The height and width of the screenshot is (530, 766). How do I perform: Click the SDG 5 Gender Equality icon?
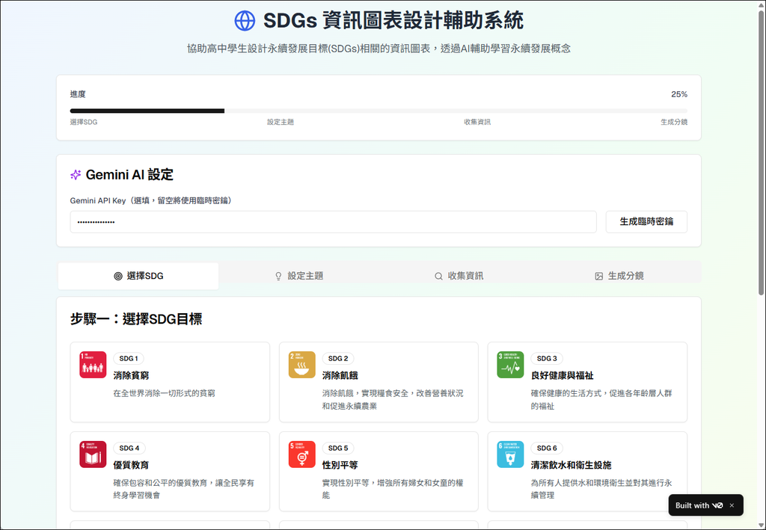pyautogui.click(x=302, y=454)
